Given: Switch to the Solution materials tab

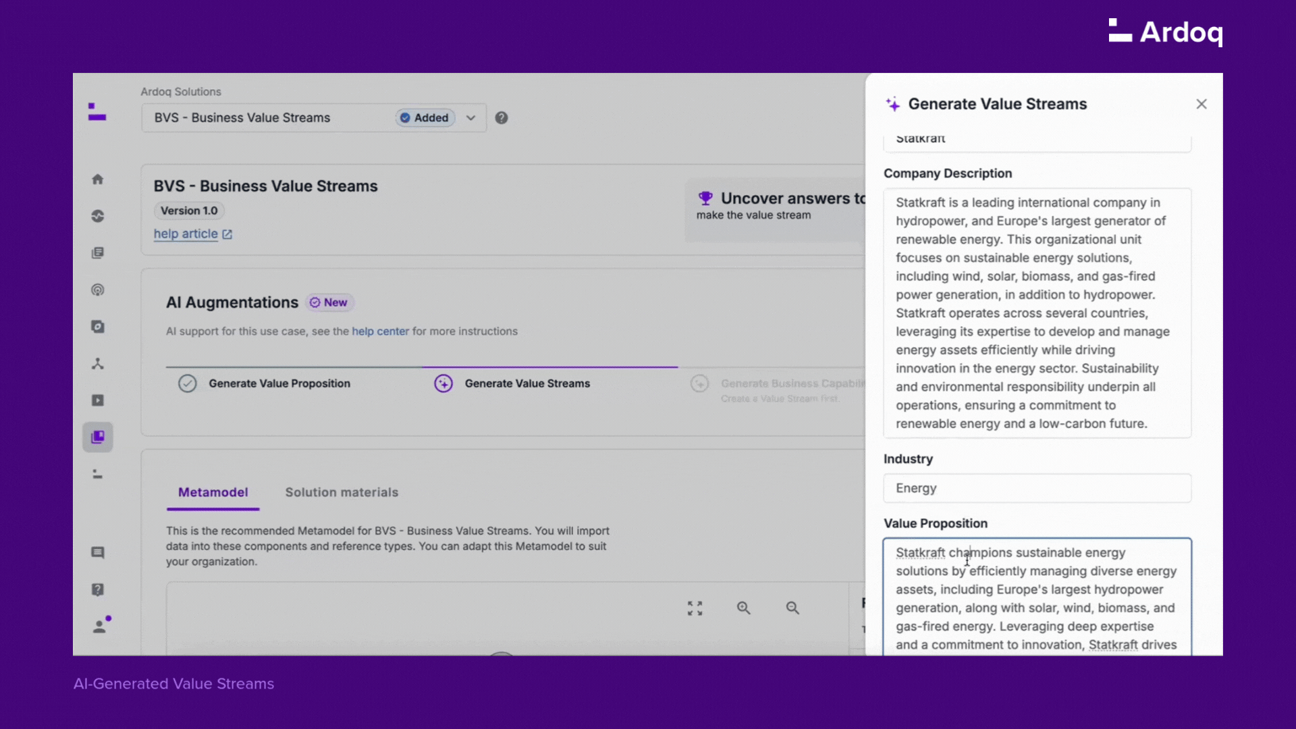Looking at the screenshot, I should click(x=342, y=492).
